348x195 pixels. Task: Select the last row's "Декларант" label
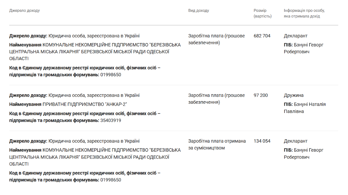[295, 141]
